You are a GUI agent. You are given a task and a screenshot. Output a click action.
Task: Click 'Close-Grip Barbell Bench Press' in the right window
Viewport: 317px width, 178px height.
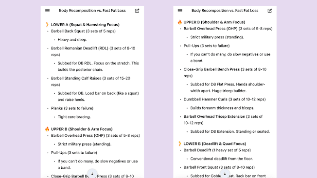(x=225, y=73)
